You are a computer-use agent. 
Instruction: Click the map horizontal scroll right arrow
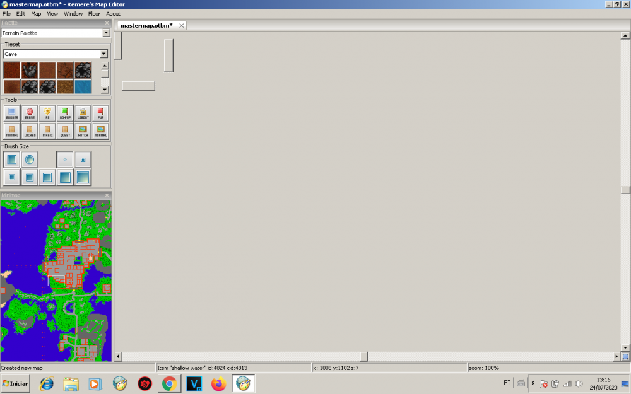616,356
